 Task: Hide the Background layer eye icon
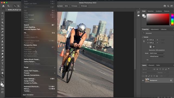tap(143, 80)
